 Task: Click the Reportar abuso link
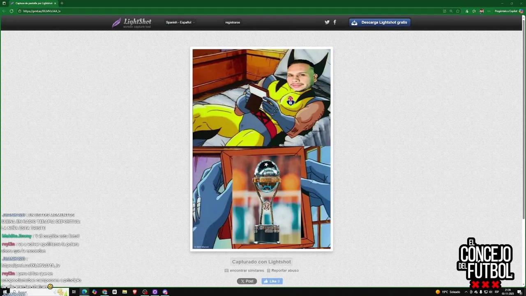click(x=283, y=271)
